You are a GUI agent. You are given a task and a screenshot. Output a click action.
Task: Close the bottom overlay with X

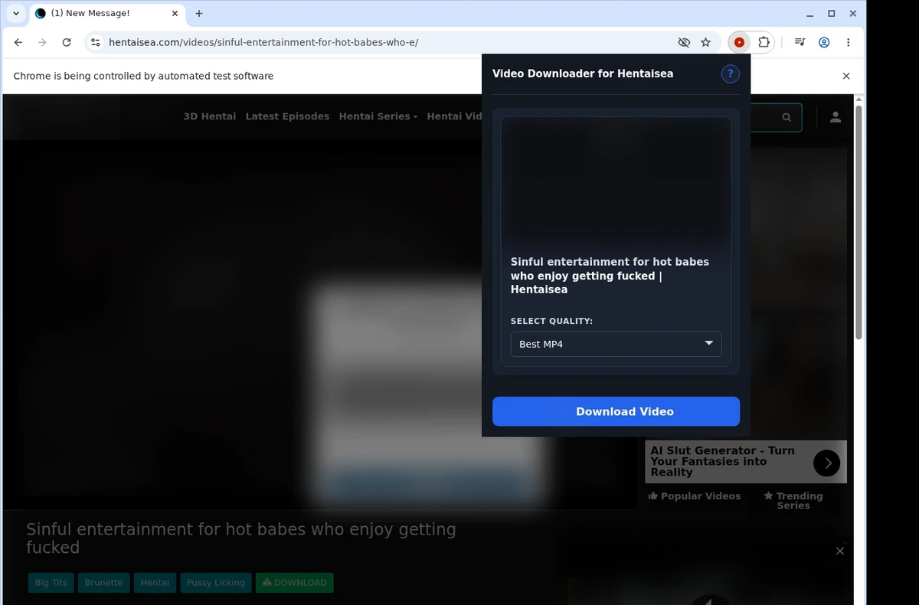[x=840, y=551]
